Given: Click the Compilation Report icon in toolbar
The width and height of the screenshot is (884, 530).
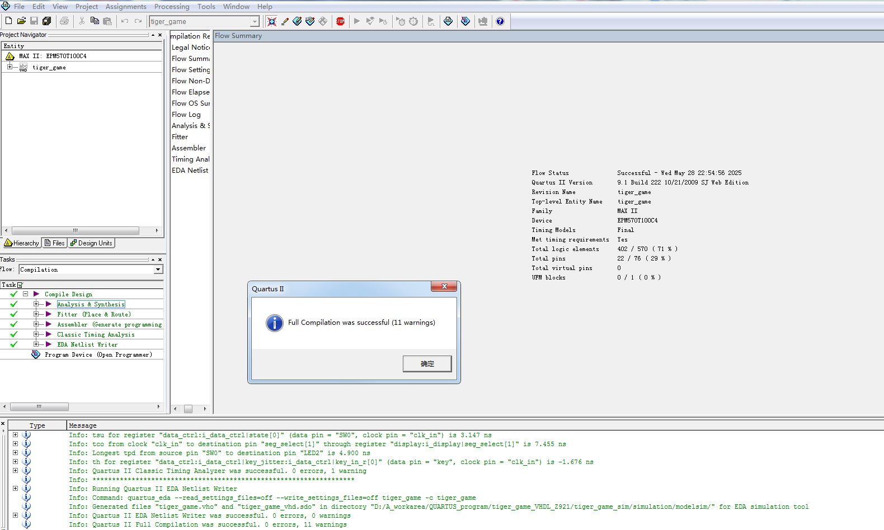Looking at the screenshot, I should point(448,21).
